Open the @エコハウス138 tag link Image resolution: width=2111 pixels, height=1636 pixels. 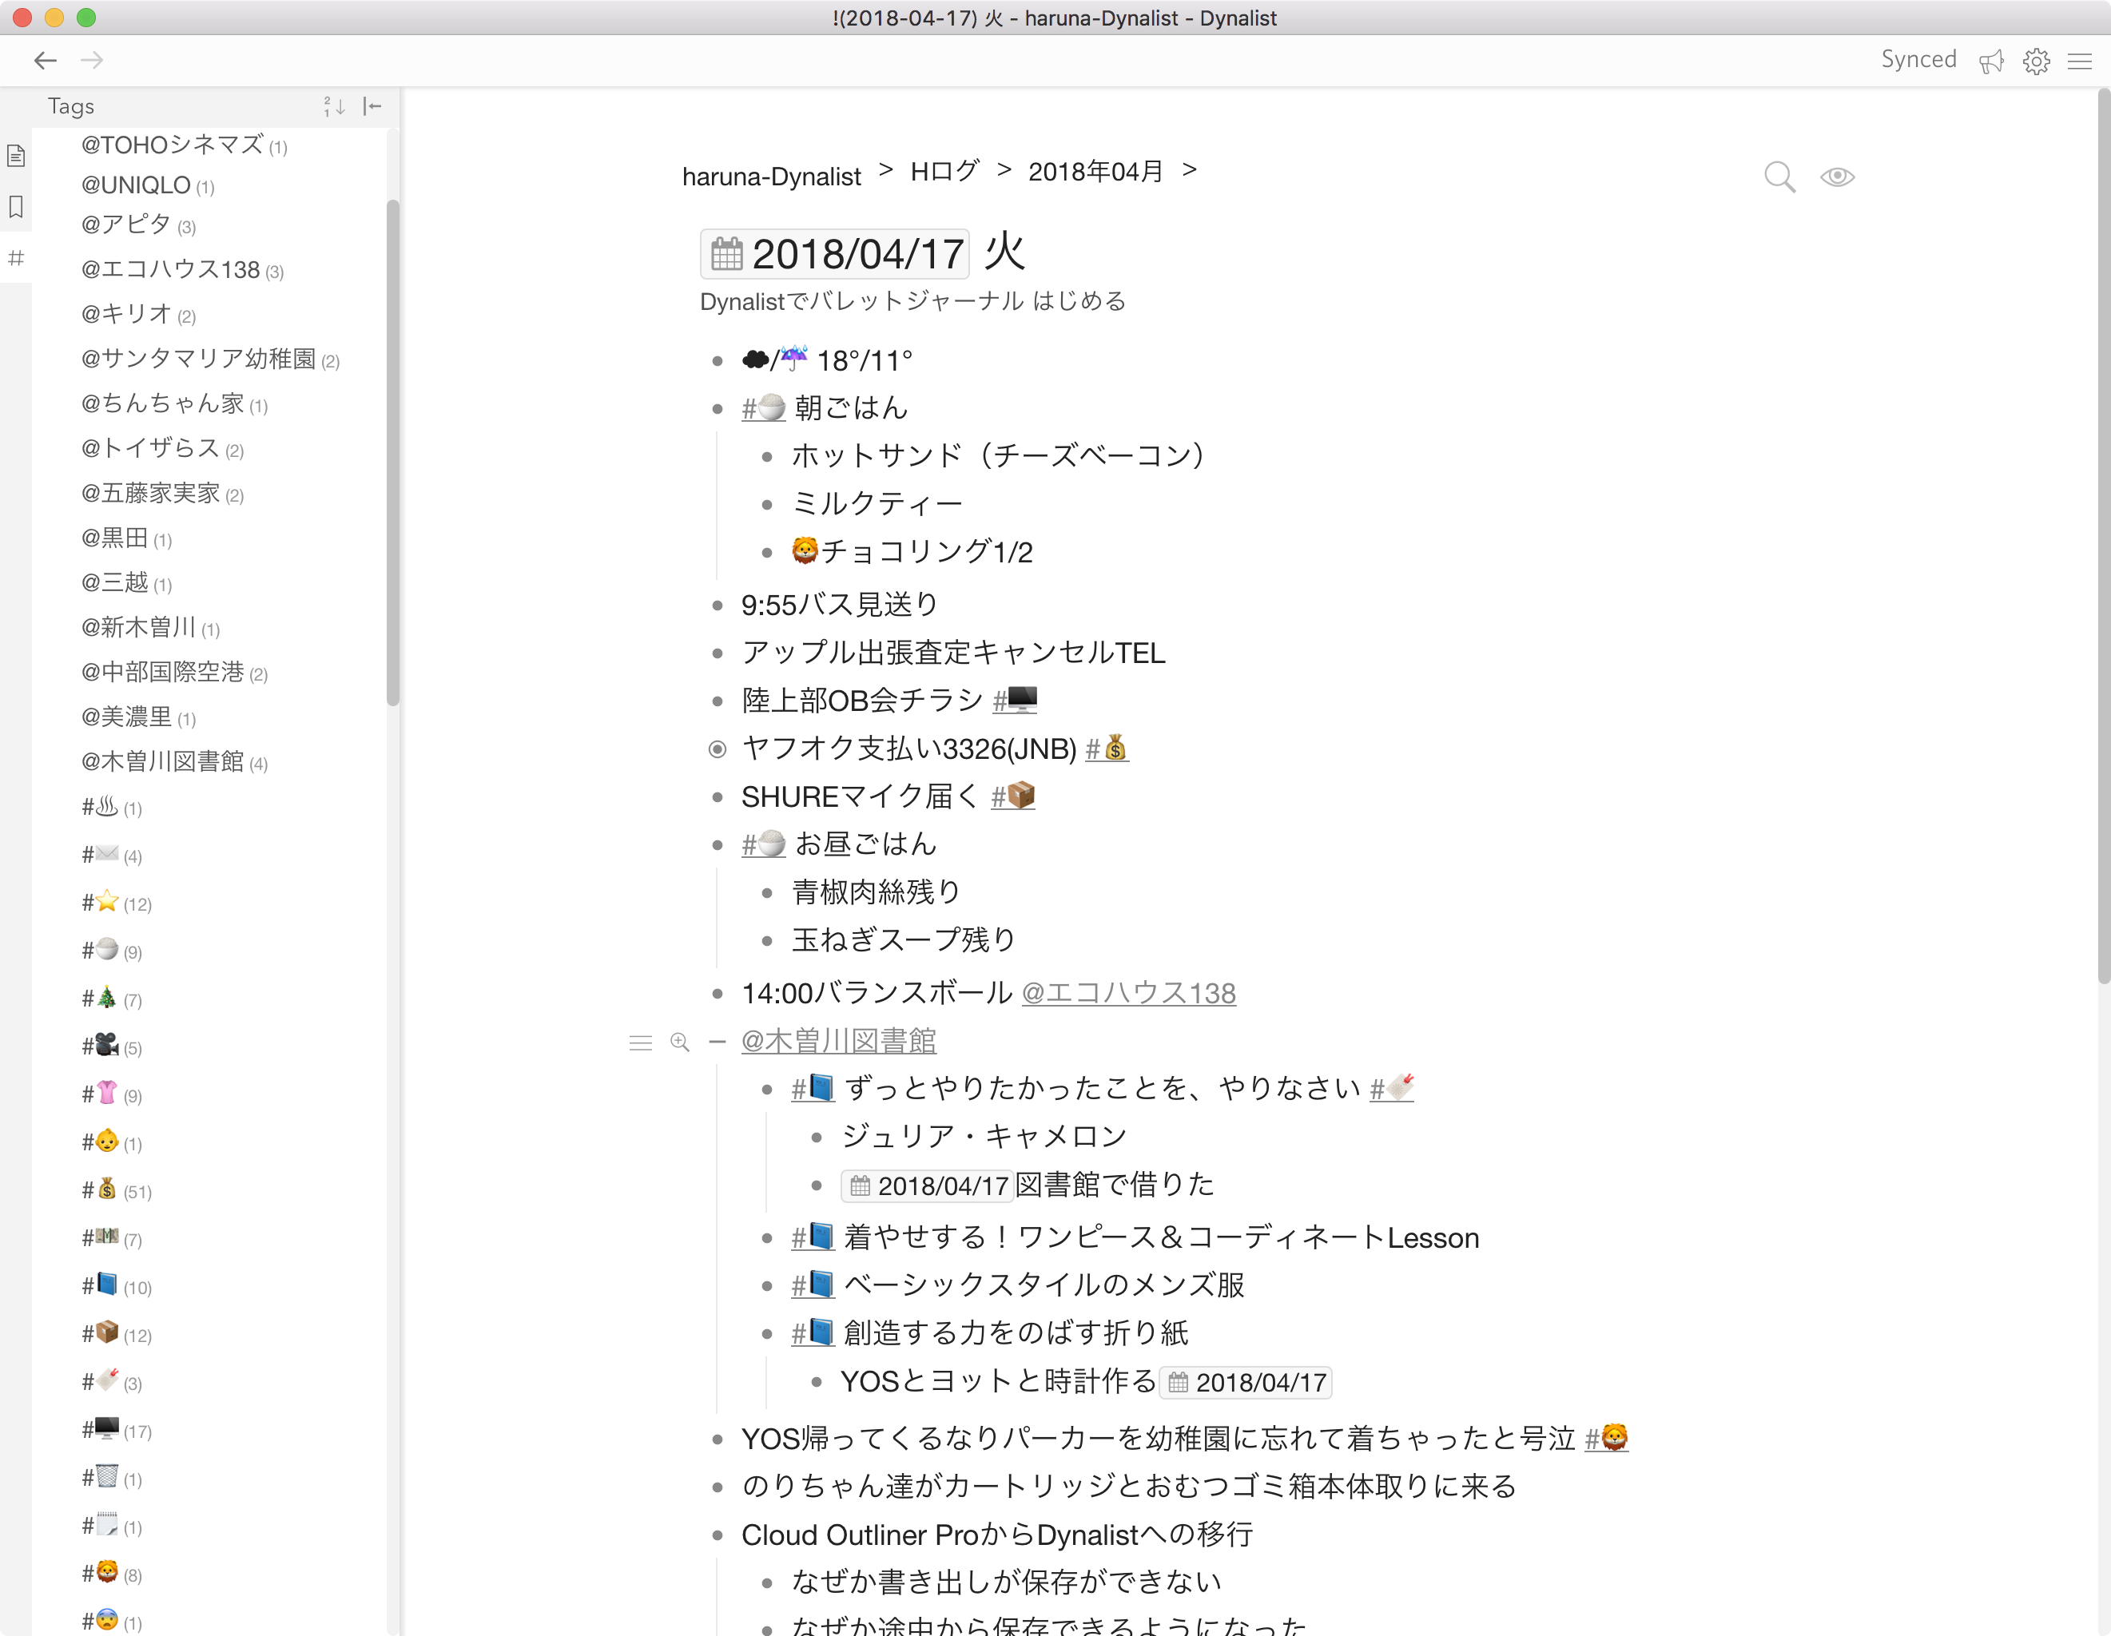1128,992
